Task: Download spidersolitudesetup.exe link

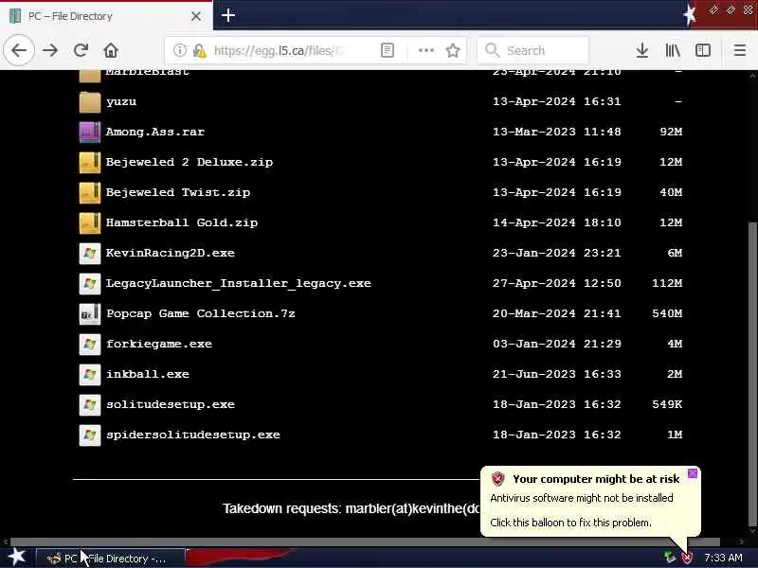Action: click(193, 435)
